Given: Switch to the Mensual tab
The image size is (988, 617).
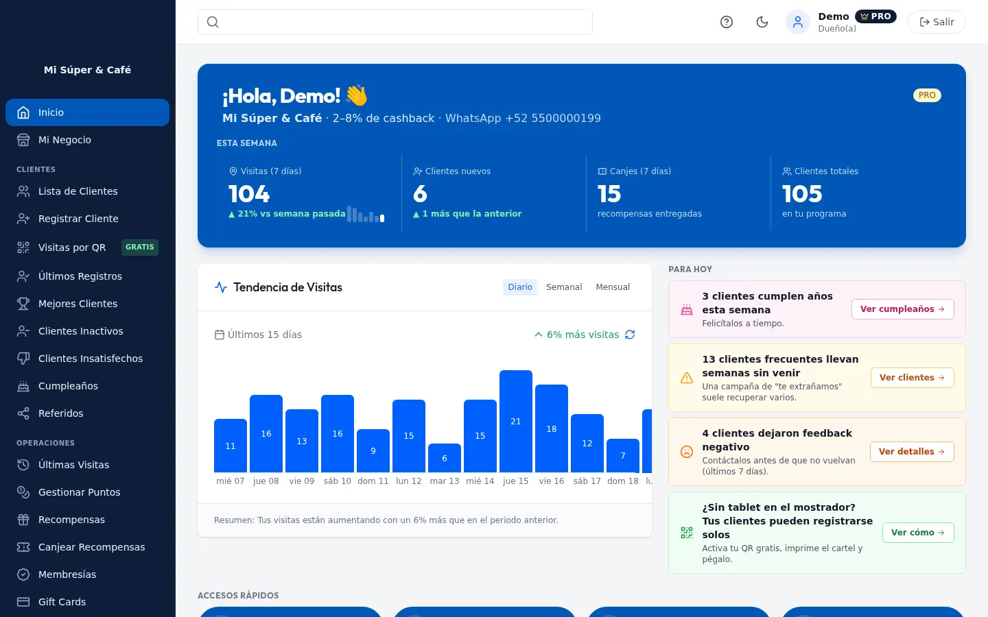Looking at the screenshot, I should 613,287.
